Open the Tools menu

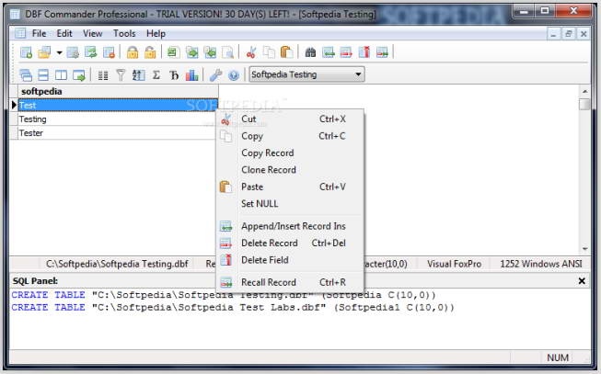[124, 34]
